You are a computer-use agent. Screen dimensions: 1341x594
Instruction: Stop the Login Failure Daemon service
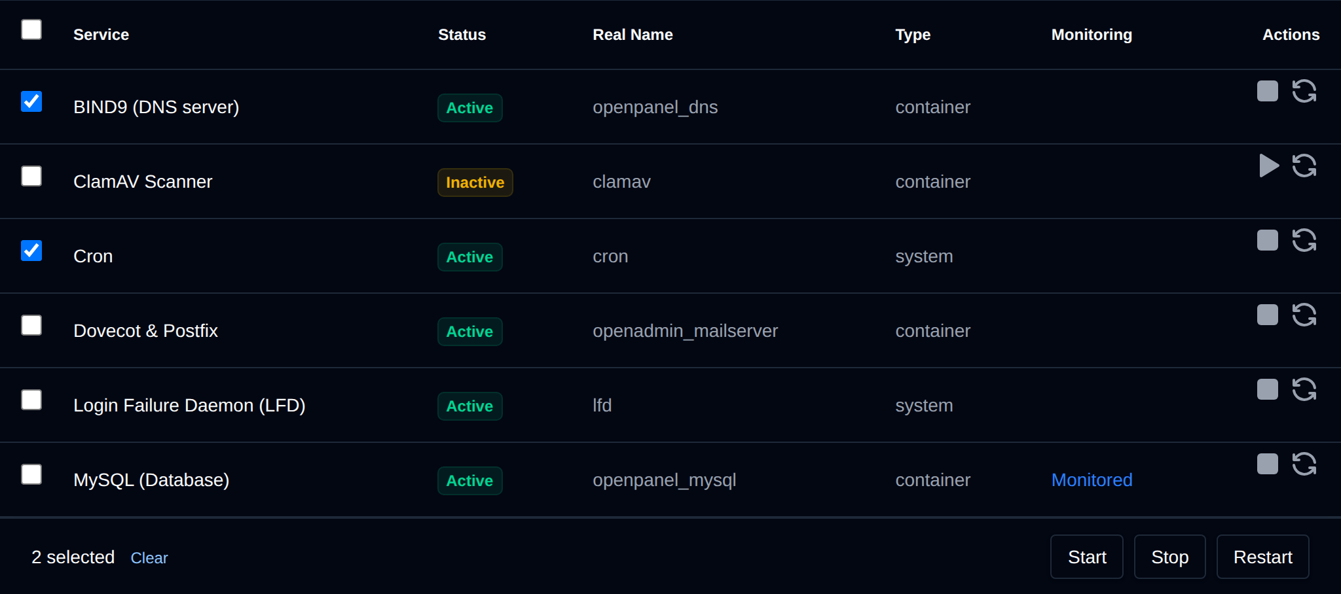[x=1267, y=389]
